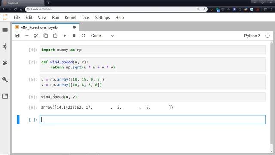
Task: Open the View menu
Action: point(42,17)
